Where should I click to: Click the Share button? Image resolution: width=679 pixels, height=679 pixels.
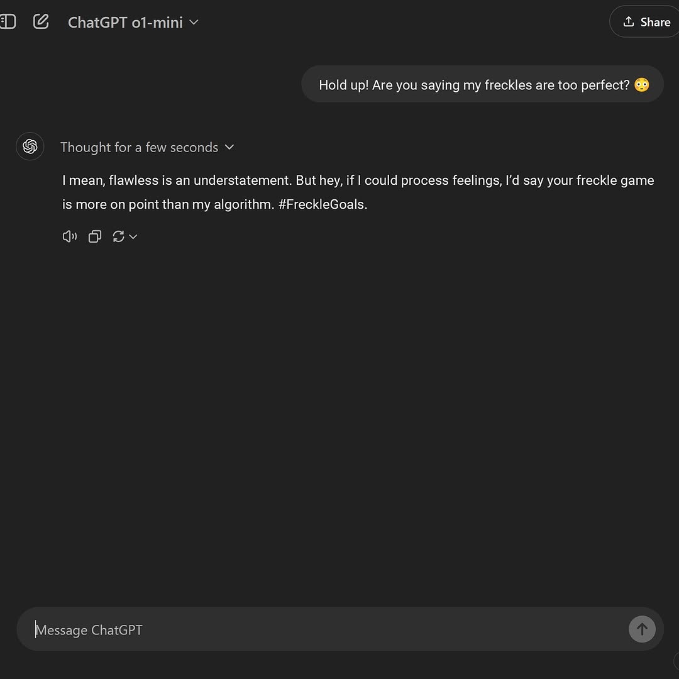(646, 22)
